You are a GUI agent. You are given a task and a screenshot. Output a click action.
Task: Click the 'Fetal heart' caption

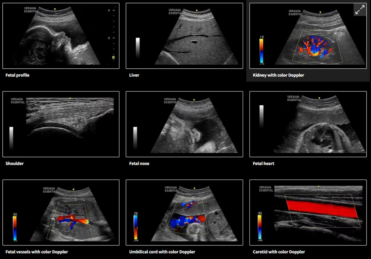[x=263, y=163]
